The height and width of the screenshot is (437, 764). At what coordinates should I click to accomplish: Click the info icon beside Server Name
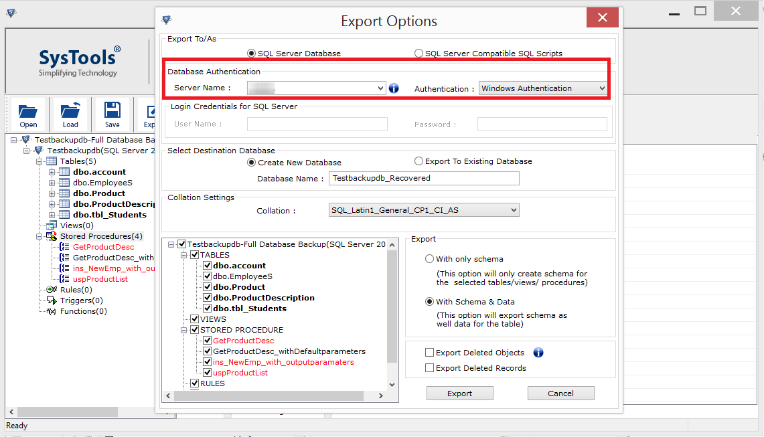click(x=394, y=88)
